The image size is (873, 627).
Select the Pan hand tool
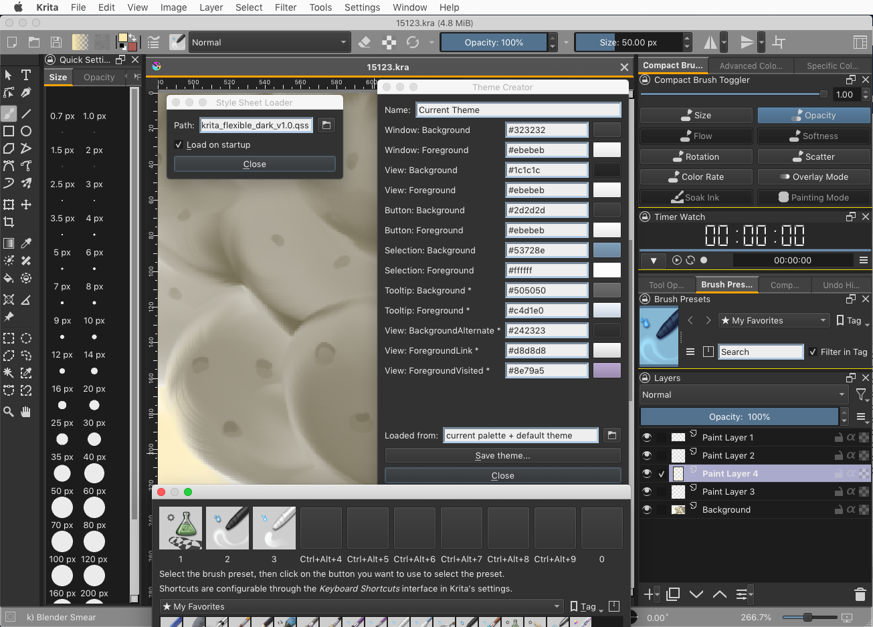(26, 412)
